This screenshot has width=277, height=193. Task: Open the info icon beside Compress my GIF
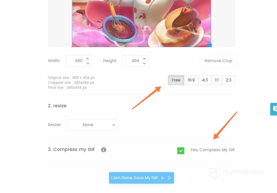tap(103, 150)
